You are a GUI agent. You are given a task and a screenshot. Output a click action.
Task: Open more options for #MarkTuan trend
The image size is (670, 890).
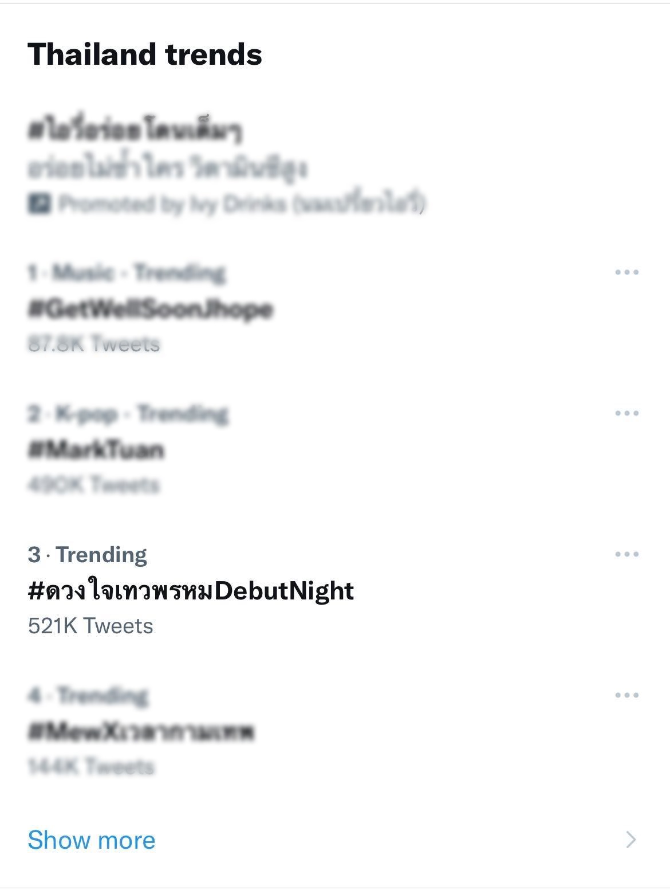pyautogui.click(x=626, y=413)
